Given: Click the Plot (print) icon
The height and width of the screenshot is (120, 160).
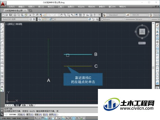Looking at the screenshot, I should [15, 15].
